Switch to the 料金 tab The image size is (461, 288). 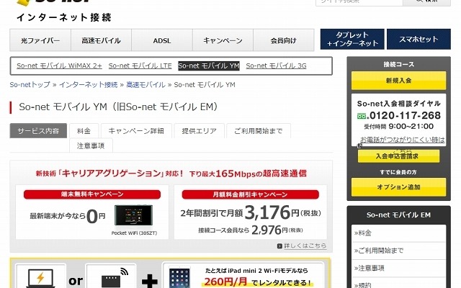(x=84, y=131)
